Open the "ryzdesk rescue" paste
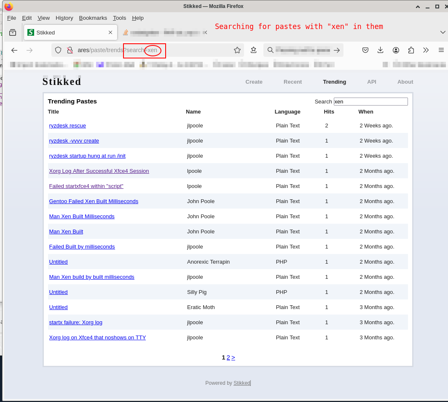The width and height of the screenshot is (448, 402). 67,126
